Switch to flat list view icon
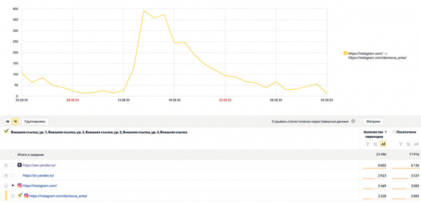The image size is (421, 202). (7, 121)
